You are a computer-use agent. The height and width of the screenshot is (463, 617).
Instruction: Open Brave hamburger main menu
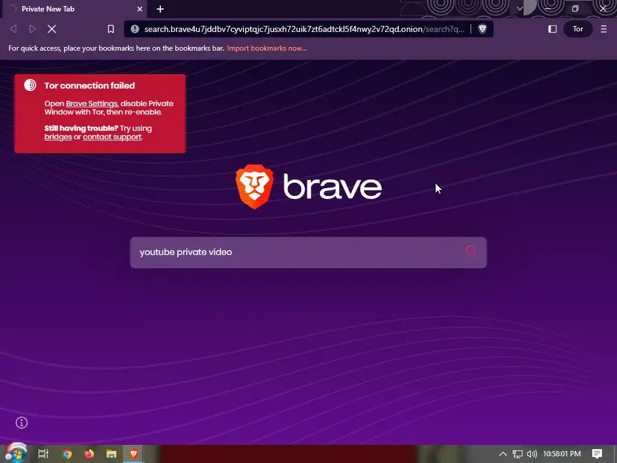coord(604,29)
